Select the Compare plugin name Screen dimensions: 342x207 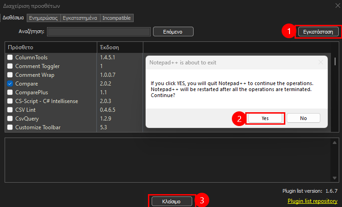(27, 84)
